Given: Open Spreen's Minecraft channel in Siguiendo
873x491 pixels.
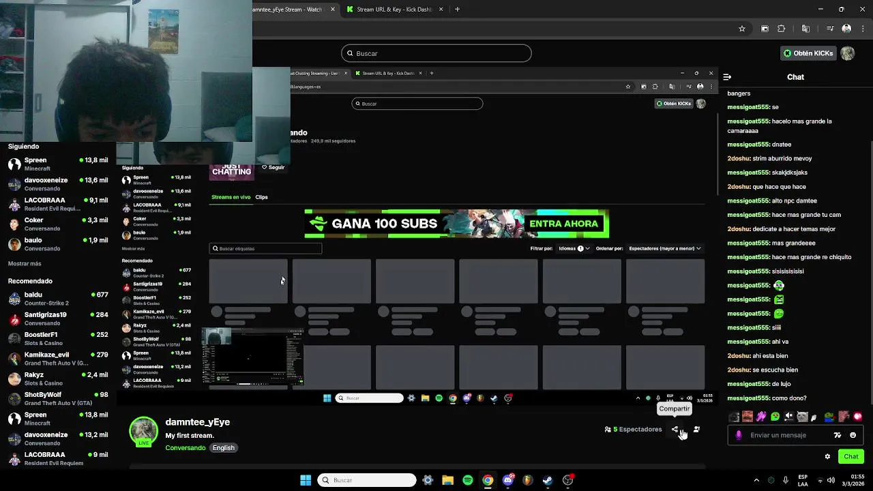Looking at the screenshot, I should (x=58, y=164).
